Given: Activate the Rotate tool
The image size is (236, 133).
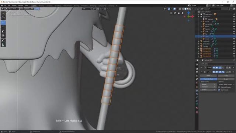Looking at the screenshot, I should tap(3, 27).
